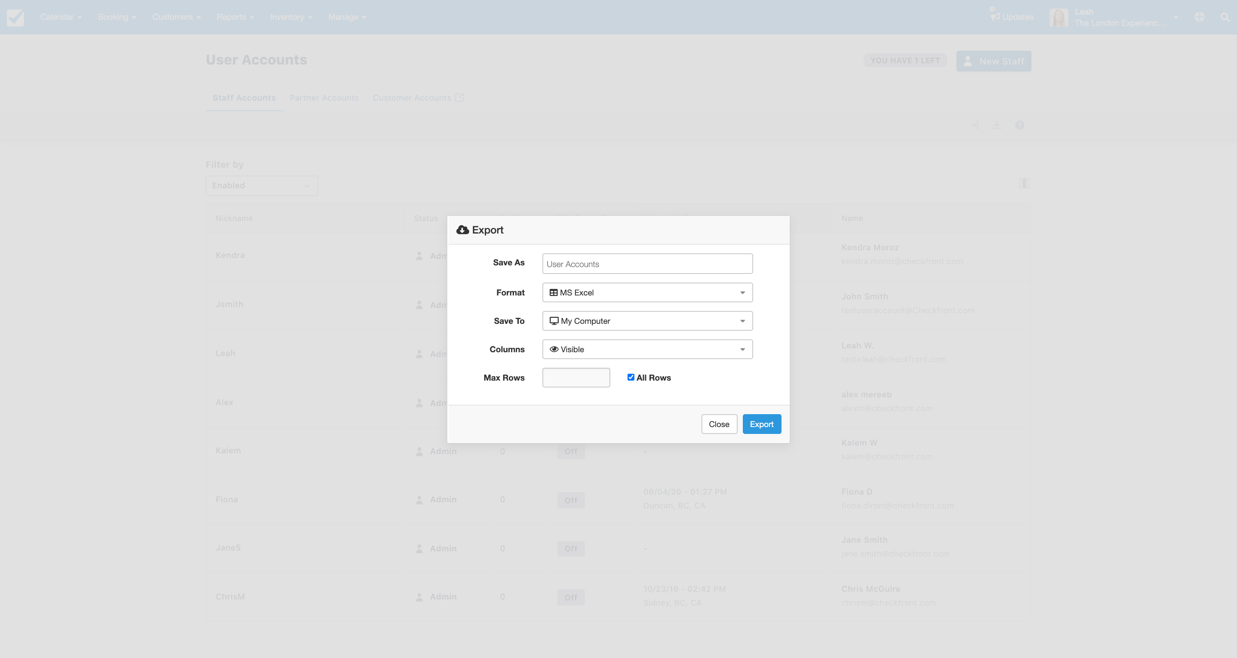The image size is (1237, 658).
Task: Open the Inventory menu
Action: click(291, 17)
